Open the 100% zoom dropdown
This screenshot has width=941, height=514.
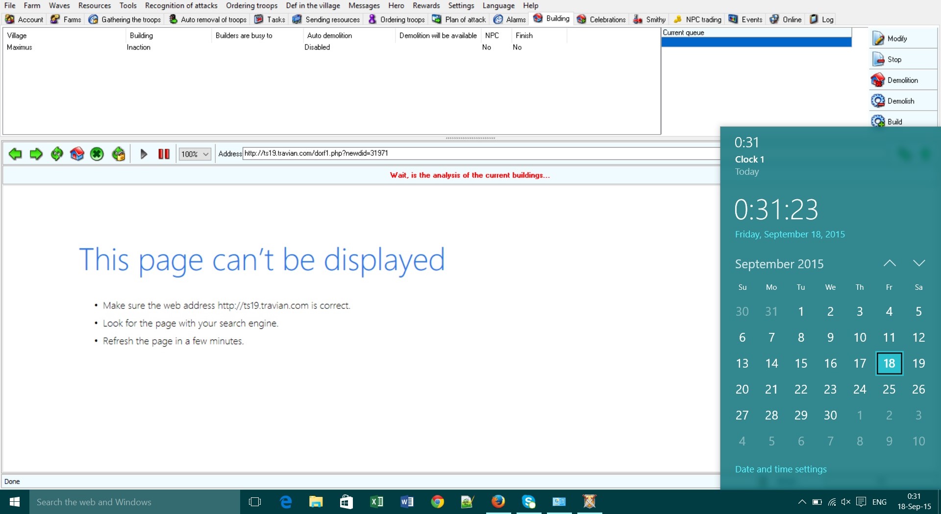point(195,154)
